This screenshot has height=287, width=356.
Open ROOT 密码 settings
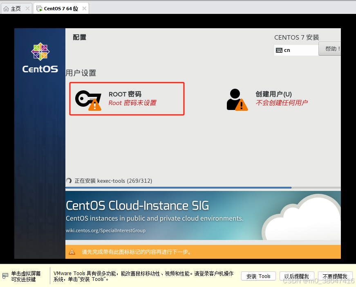point(127,99)
